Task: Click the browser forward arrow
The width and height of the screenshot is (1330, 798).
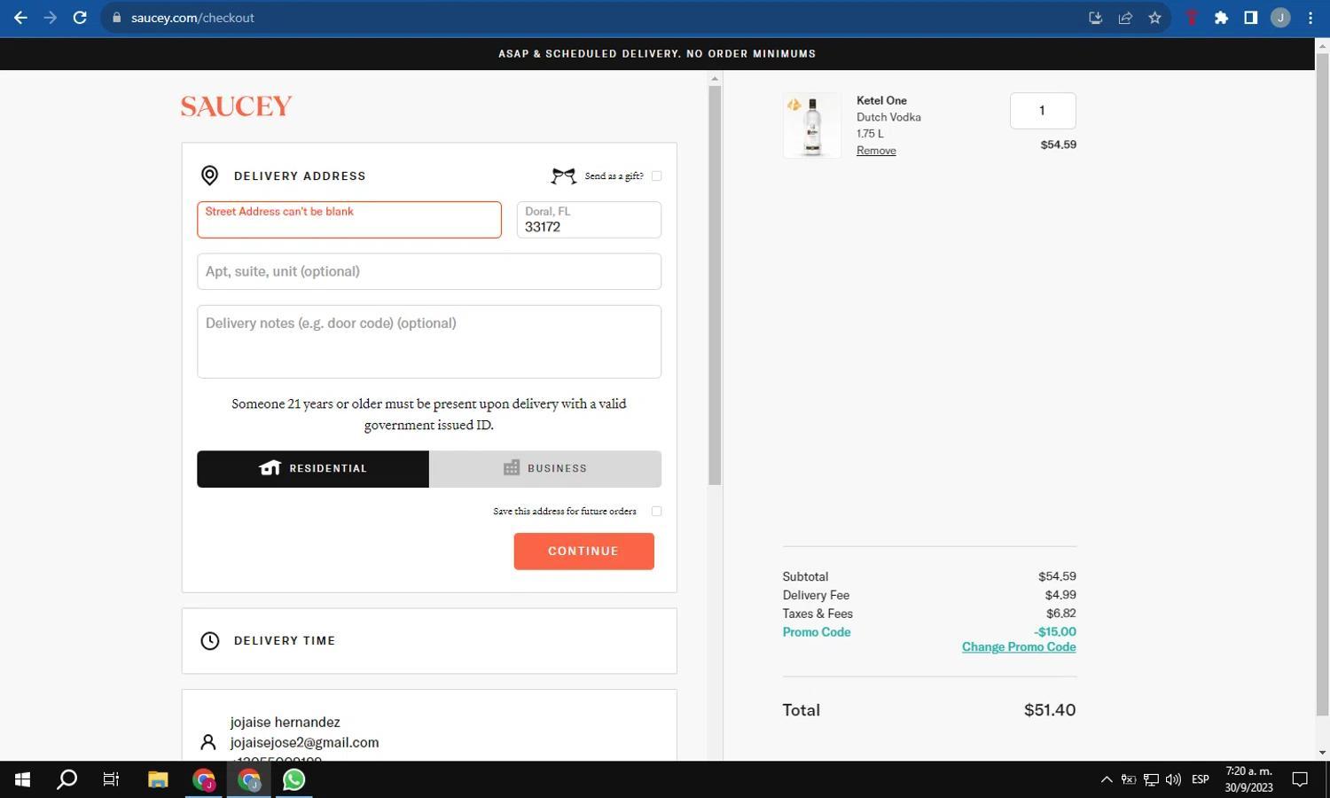Action: tap(50, 18)
